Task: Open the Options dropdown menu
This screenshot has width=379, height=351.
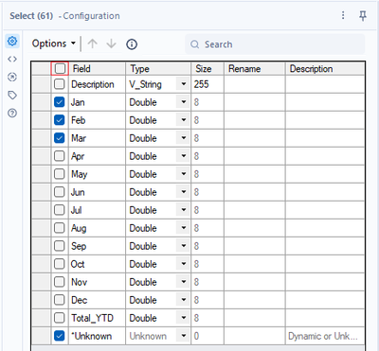Action: (54, 44)
